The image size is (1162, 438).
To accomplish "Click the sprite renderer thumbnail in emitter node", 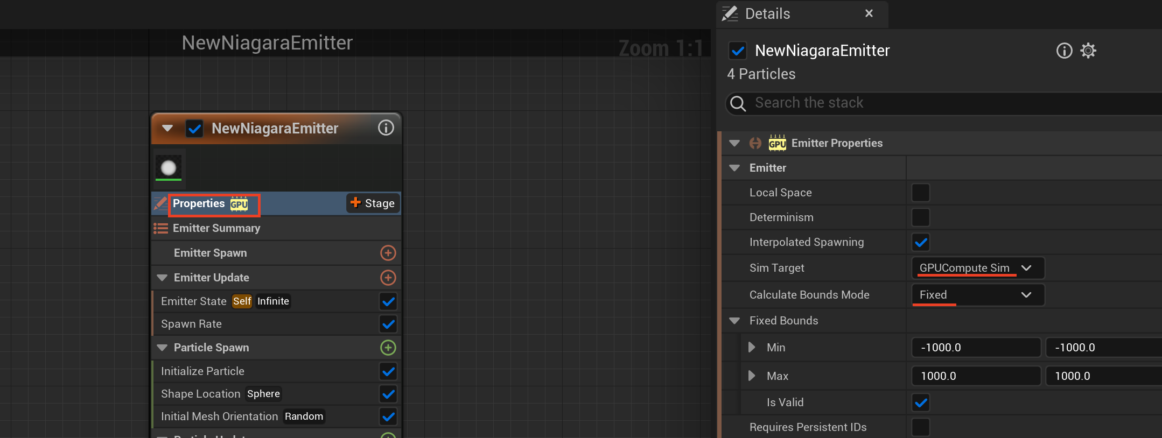I will click(169, 167).
